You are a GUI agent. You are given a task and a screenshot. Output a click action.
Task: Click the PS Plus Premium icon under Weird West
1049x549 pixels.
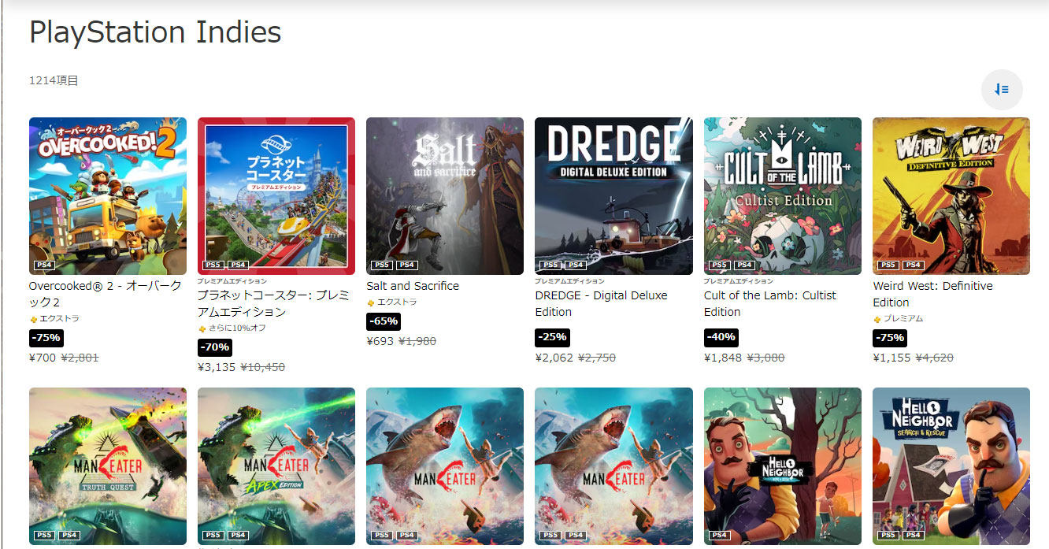pos(877,319)
